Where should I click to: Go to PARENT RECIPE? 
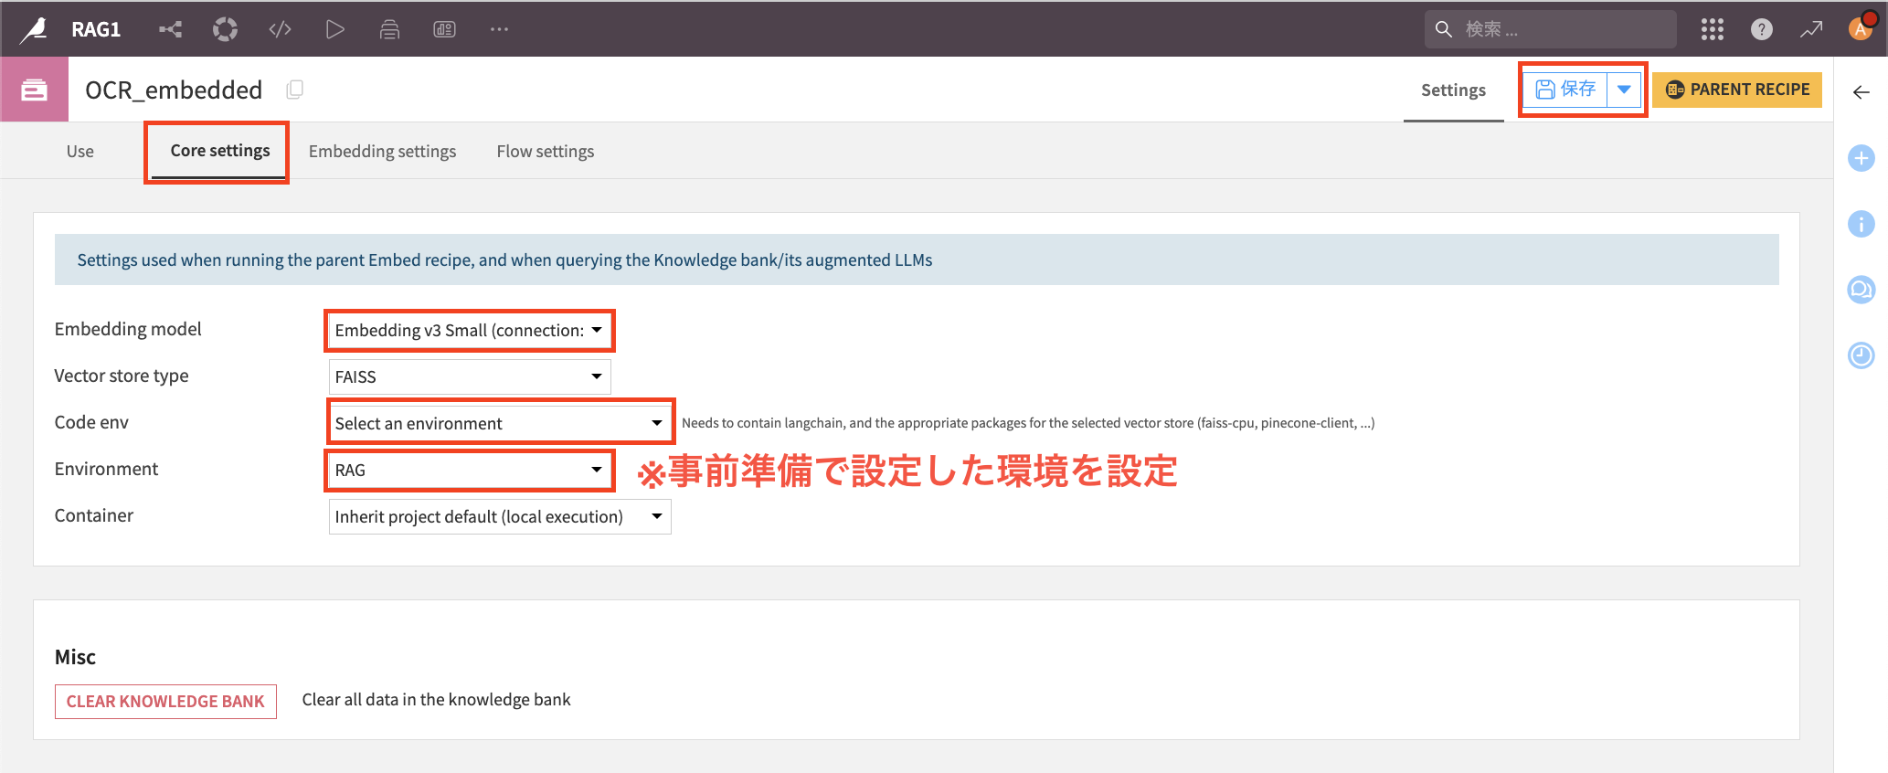point(1736,90)
